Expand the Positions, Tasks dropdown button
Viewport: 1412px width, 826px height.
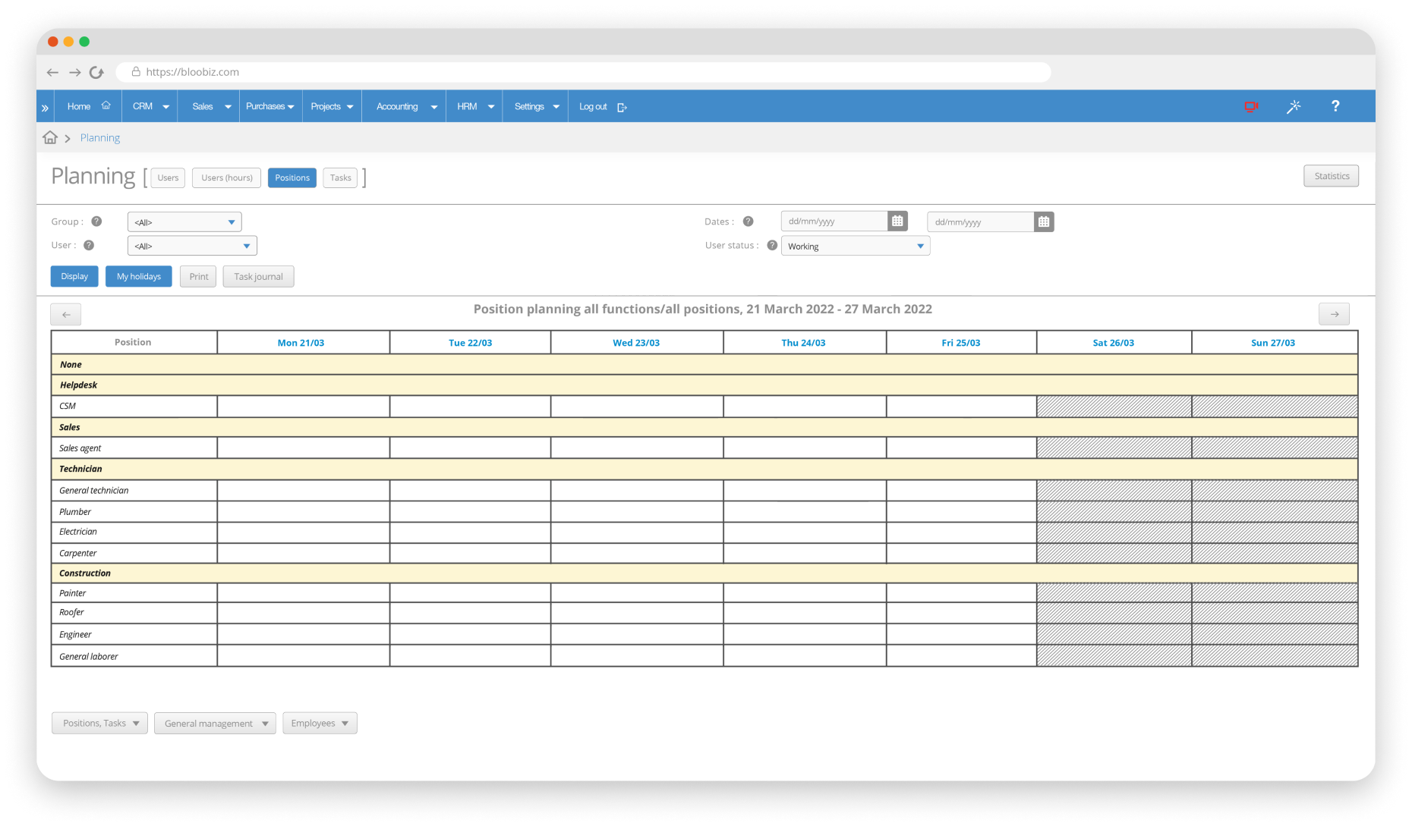click(x=99, y=723)
